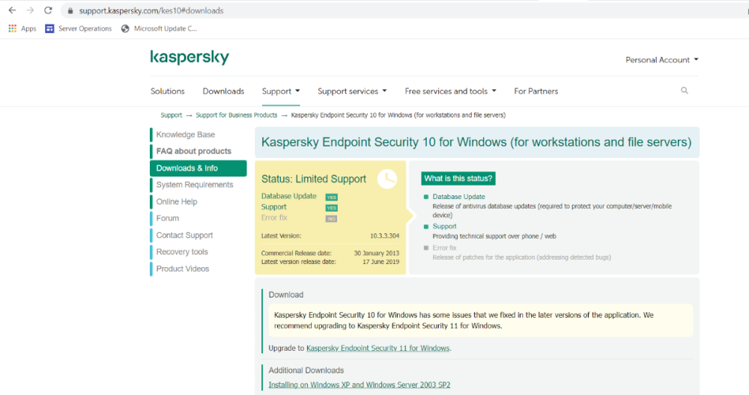The height and width of the screenshot is (395, 749).
Task: Select Downloads & Info sidebar item
Action: click(x=198, y=168)
